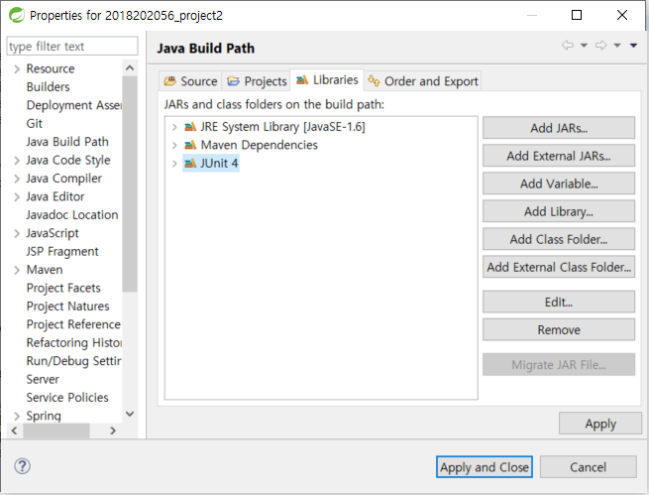Click the Edit... button
Image resolution: width=649 pixels, height=495 pixels.
click(559, 302)
